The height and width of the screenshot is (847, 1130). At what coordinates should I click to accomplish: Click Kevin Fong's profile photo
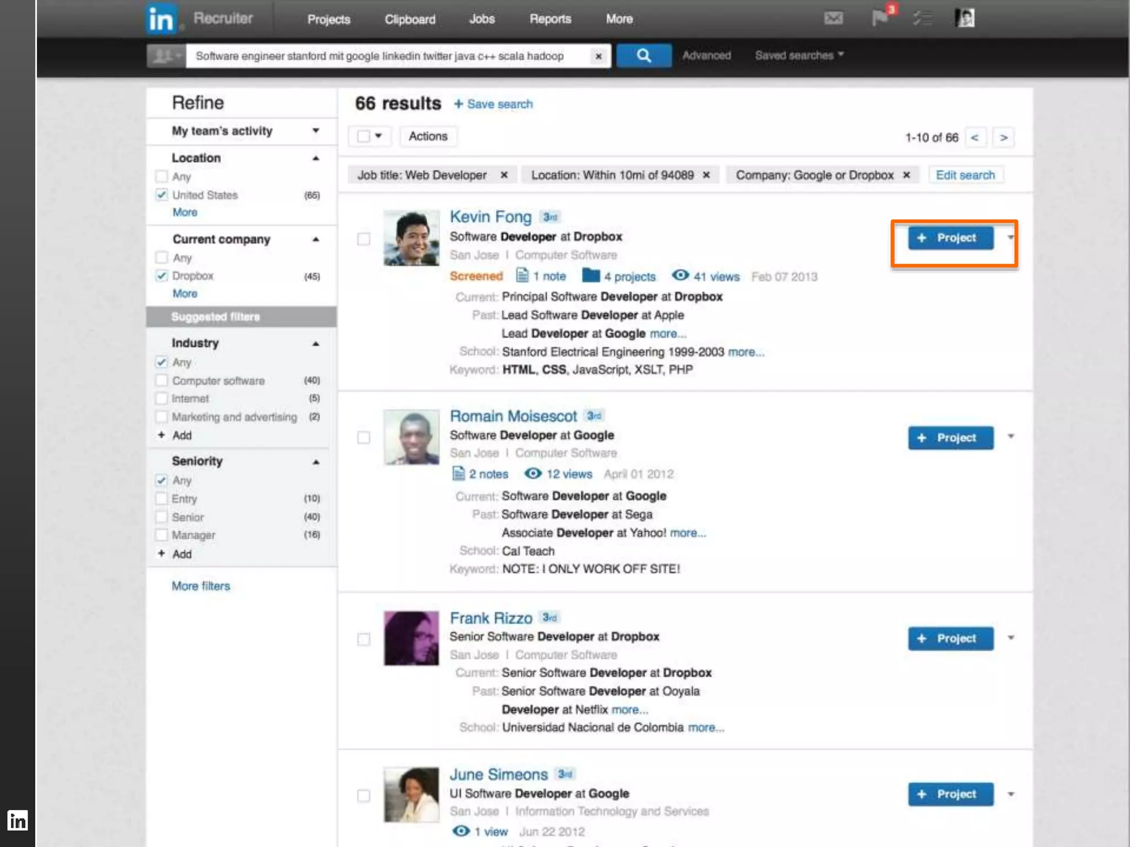tap(411, 238)
